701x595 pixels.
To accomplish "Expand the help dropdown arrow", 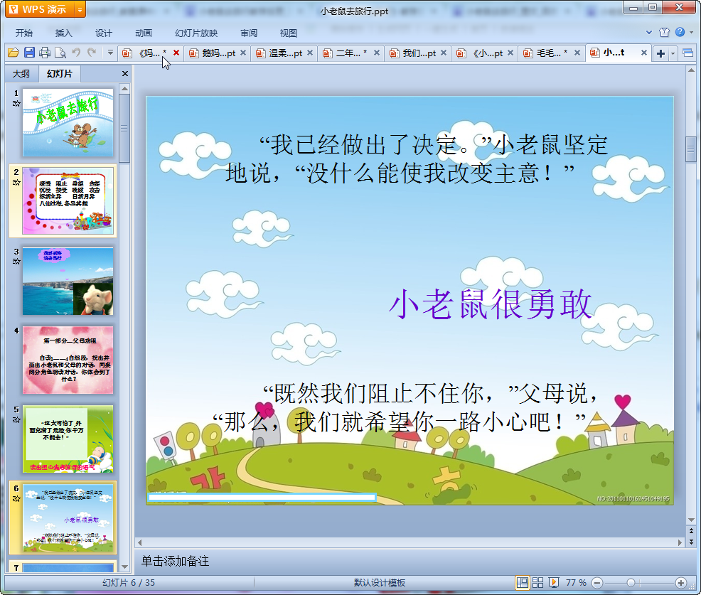I will (x=691, y=32).
